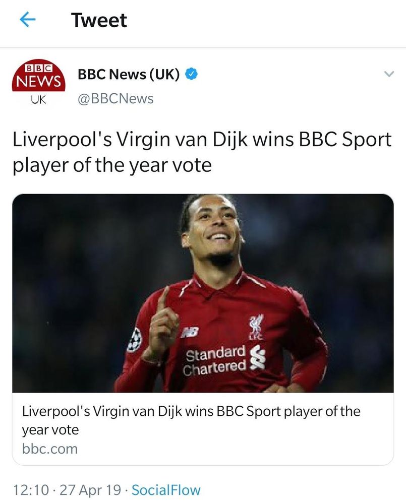This screenshot has width=406, height=504.
Task: Open the BBC News (UK) display name
Action: point(129,75)
